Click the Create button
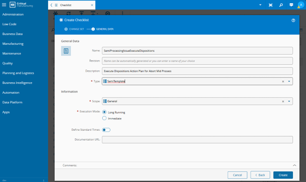 tap(283, 175)
